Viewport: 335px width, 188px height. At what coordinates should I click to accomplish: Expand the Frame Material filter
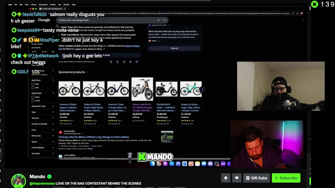53,148
